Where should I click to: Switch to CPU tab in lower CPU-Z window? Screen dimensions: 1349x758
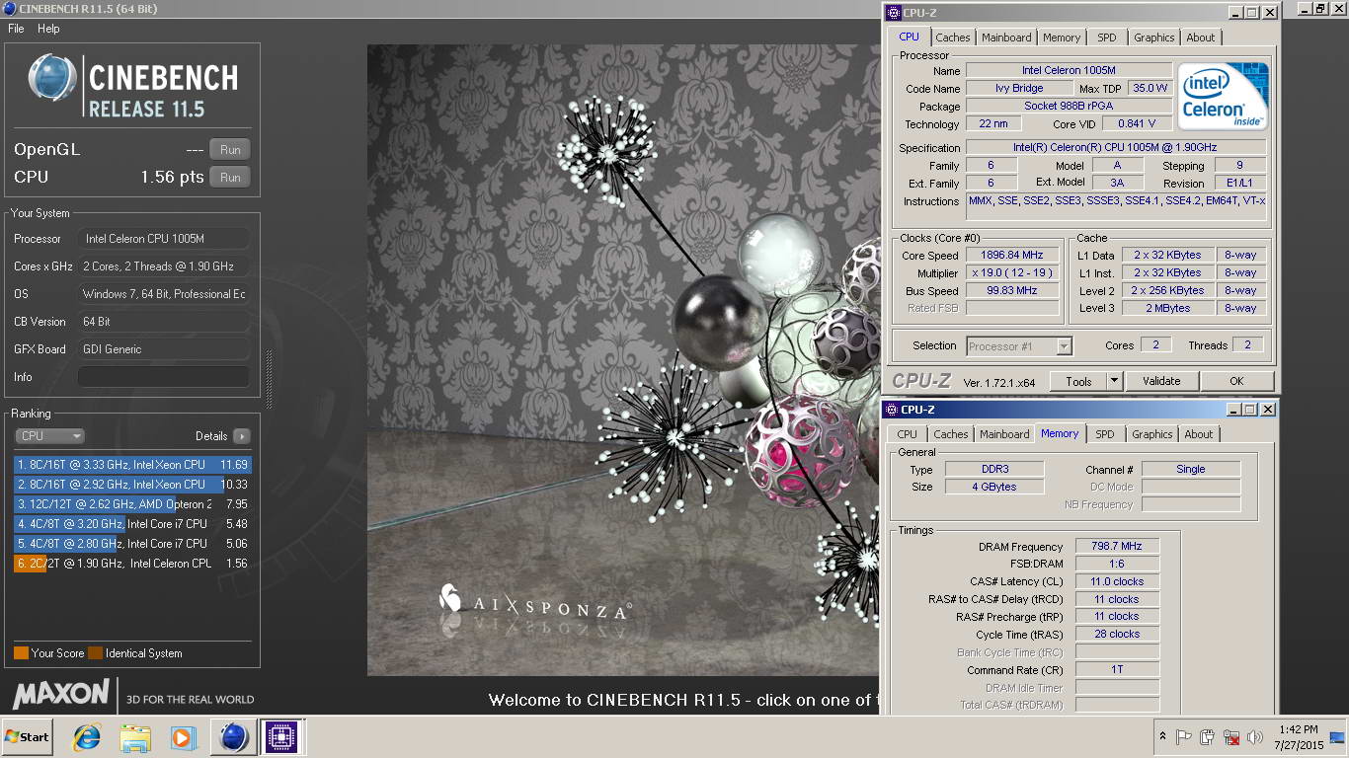pos(907,434)
